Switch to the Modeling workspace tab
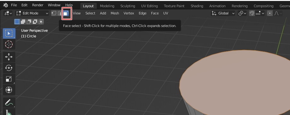This screenshot has height=115, width=290. [x=107, y=6]
